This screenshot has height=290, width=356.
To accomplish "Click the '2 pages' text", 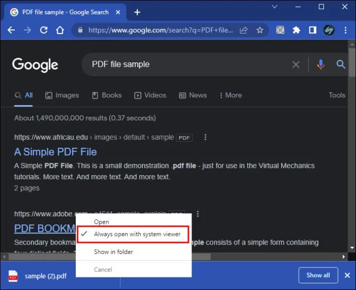I will click(x=27, y=188).
